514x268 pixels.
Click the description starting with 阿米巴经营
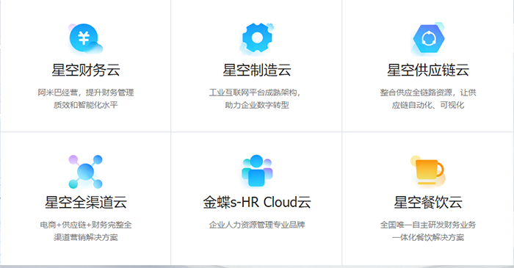coord(86,98)
